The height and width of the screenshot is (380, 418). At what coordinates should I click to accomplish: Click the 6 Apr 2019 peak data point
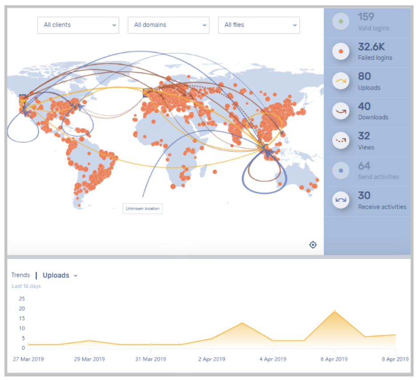(x=334, y=311)
